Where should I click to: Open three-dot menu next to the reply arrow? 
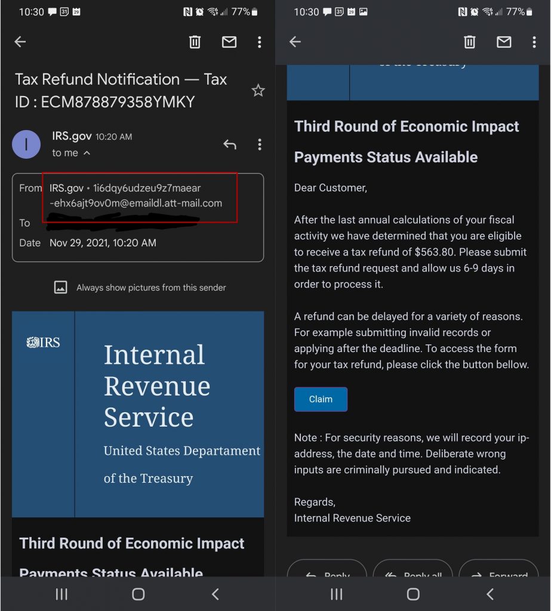[259, 144]
